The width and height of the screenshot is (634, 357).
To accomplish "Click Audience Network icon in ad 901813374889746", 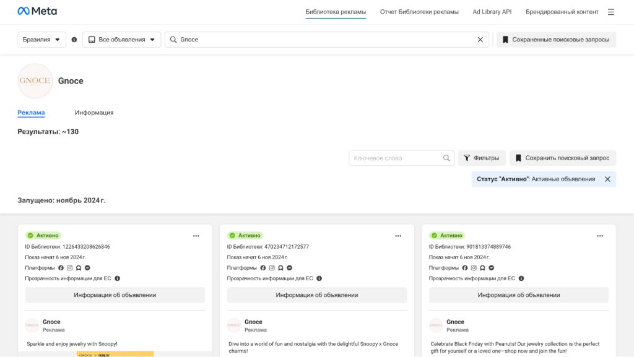I will [482, 268].
